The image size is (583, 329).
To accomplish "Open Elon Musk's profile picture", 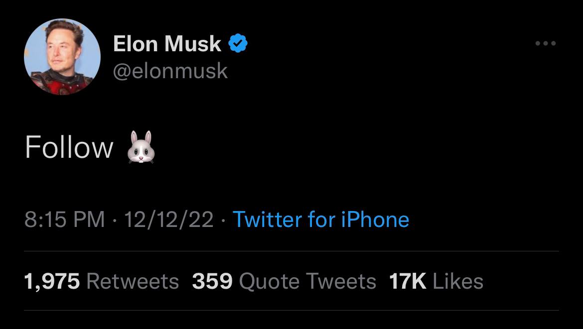I will pyautogui.click(x=62, y=57).
